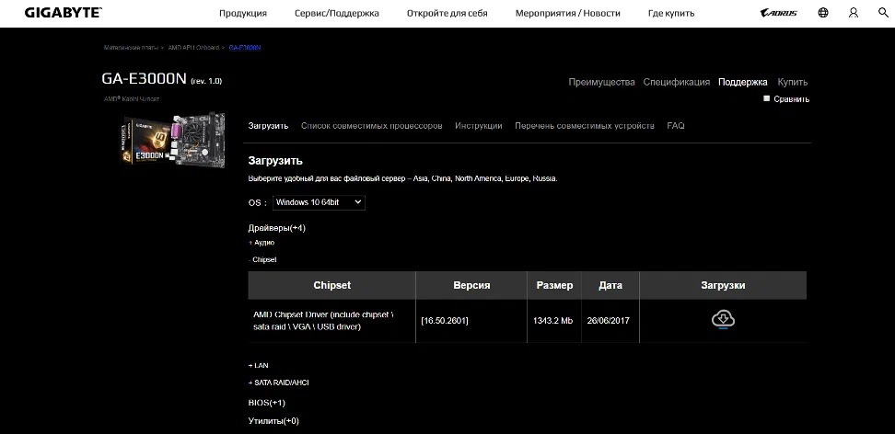
Task: Open the user account icon
Action: 854,13
